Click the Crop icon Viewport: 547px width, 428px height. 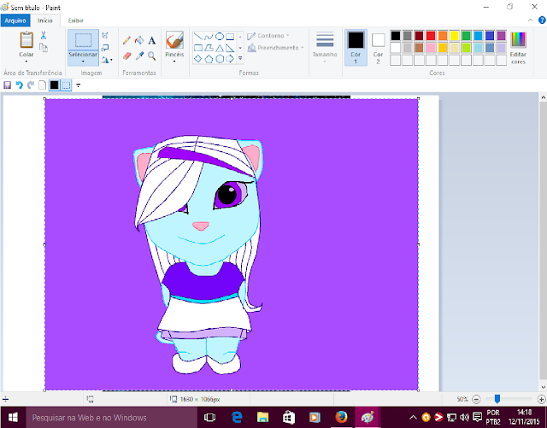coord(104,35)
